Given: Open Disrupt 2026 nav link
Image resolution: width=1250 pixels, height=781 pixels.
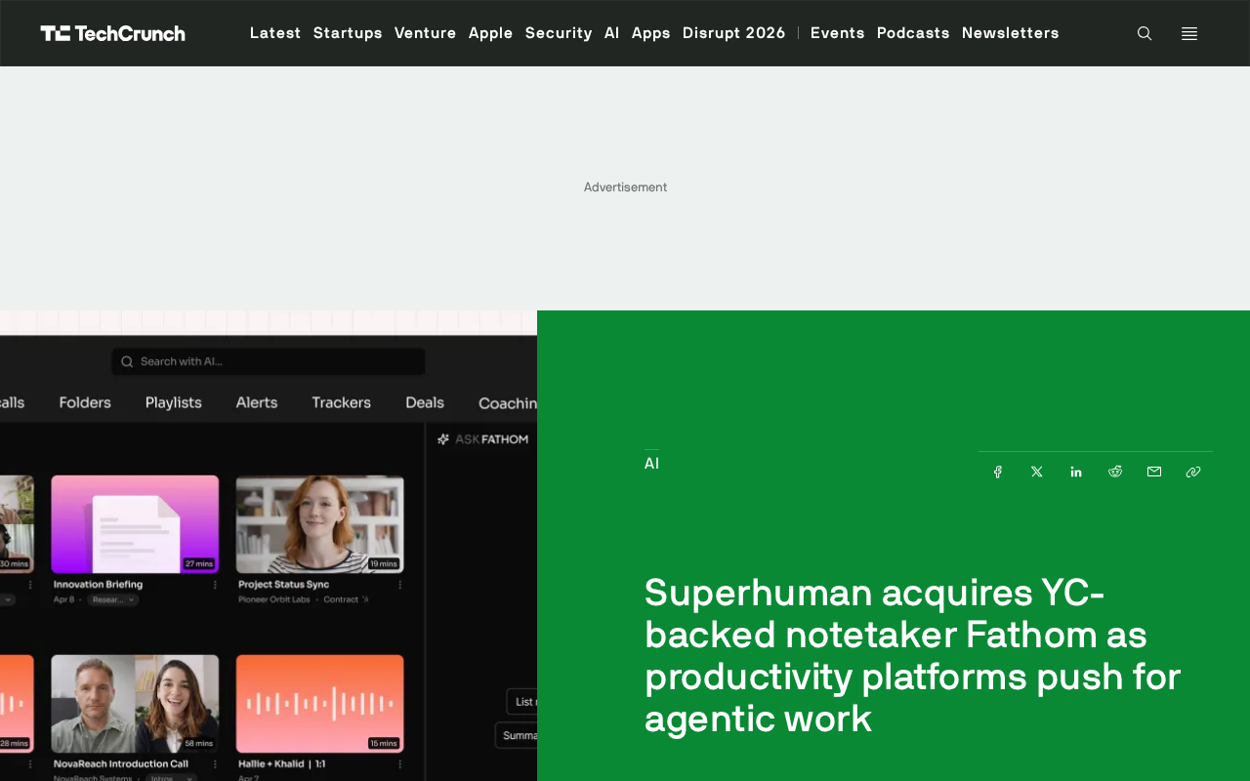Looking at the screenshot, I should pyautogui.click(x=734, y=33).
